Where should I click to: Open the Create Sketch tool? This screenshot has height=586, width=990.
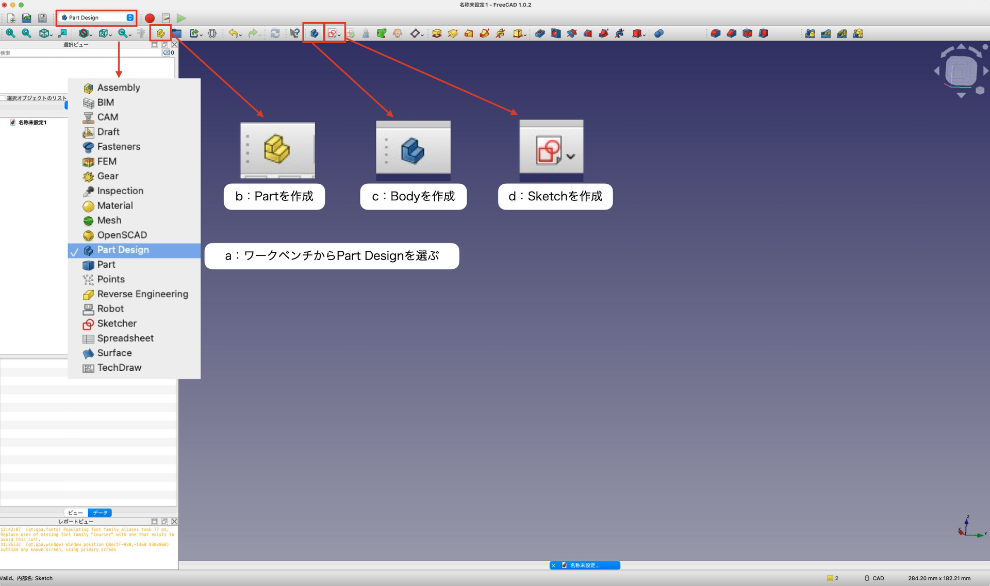coord(332,33)
